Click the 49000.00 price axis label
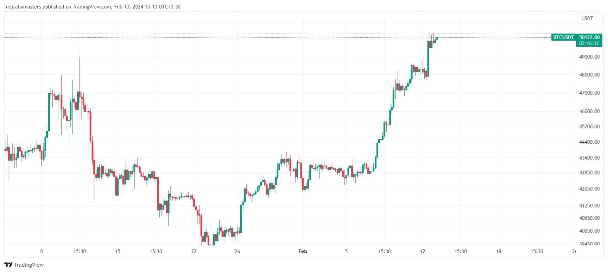This screenshot has width=608, height=272. [589, 57]
